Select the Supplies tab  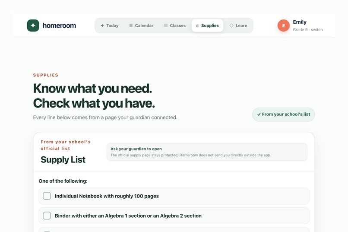(x=208, y=25)
